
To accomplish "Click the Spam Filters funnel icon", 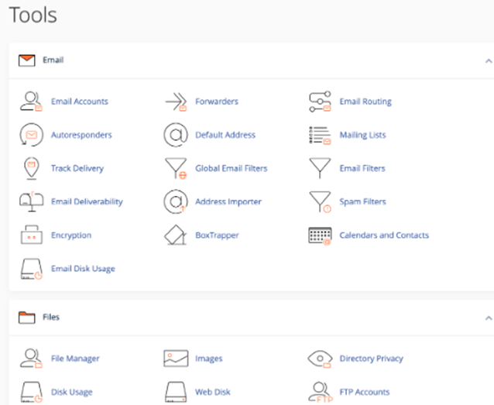I will [x=320, y=201].
